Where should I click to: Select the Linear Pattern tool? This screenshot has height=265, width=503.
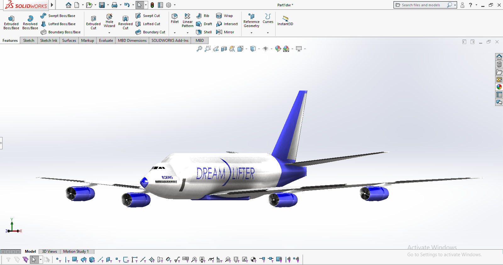tap(187, 20)
